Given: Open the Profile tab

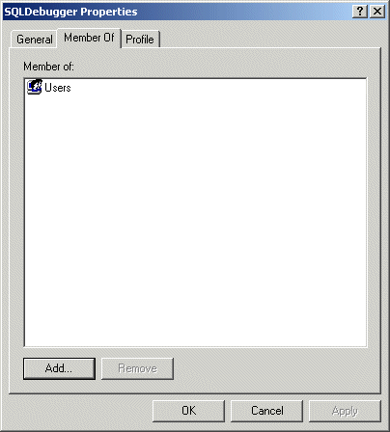Looking at the screenshot, I should tap(140, 40).
